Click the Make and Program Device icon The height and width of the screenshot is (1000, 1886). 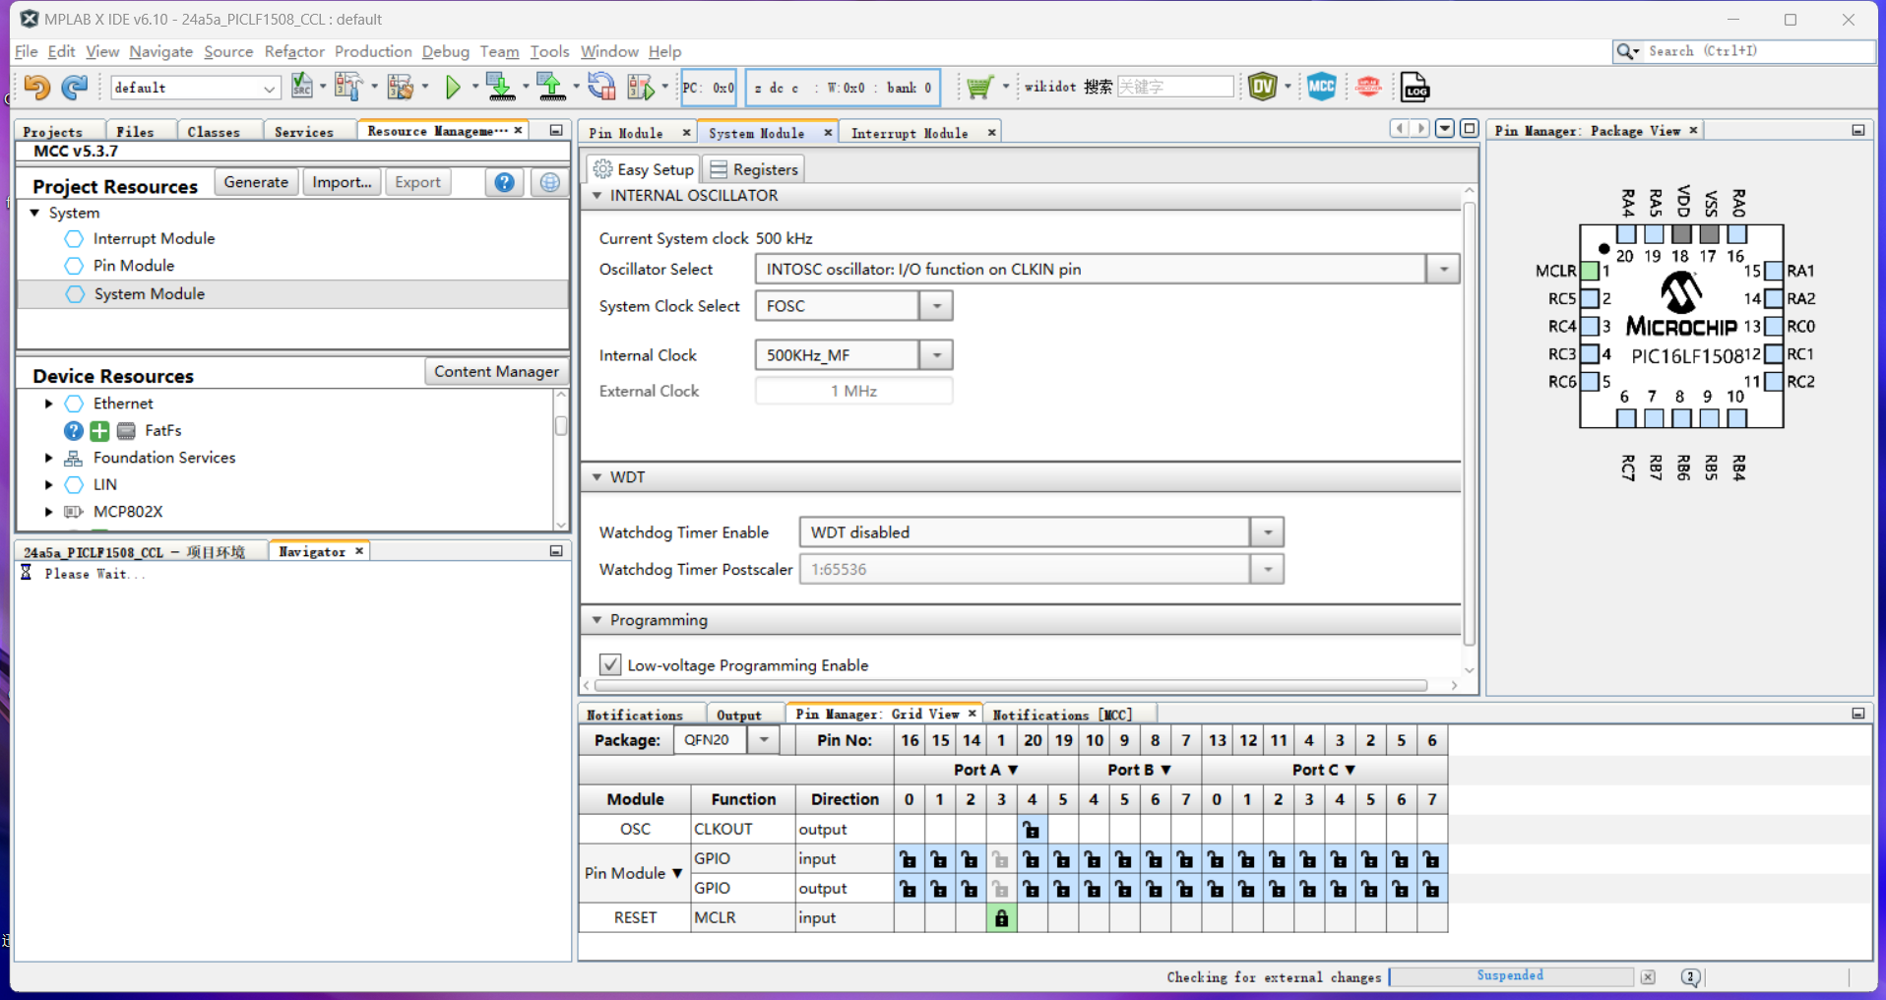point(502,87)
